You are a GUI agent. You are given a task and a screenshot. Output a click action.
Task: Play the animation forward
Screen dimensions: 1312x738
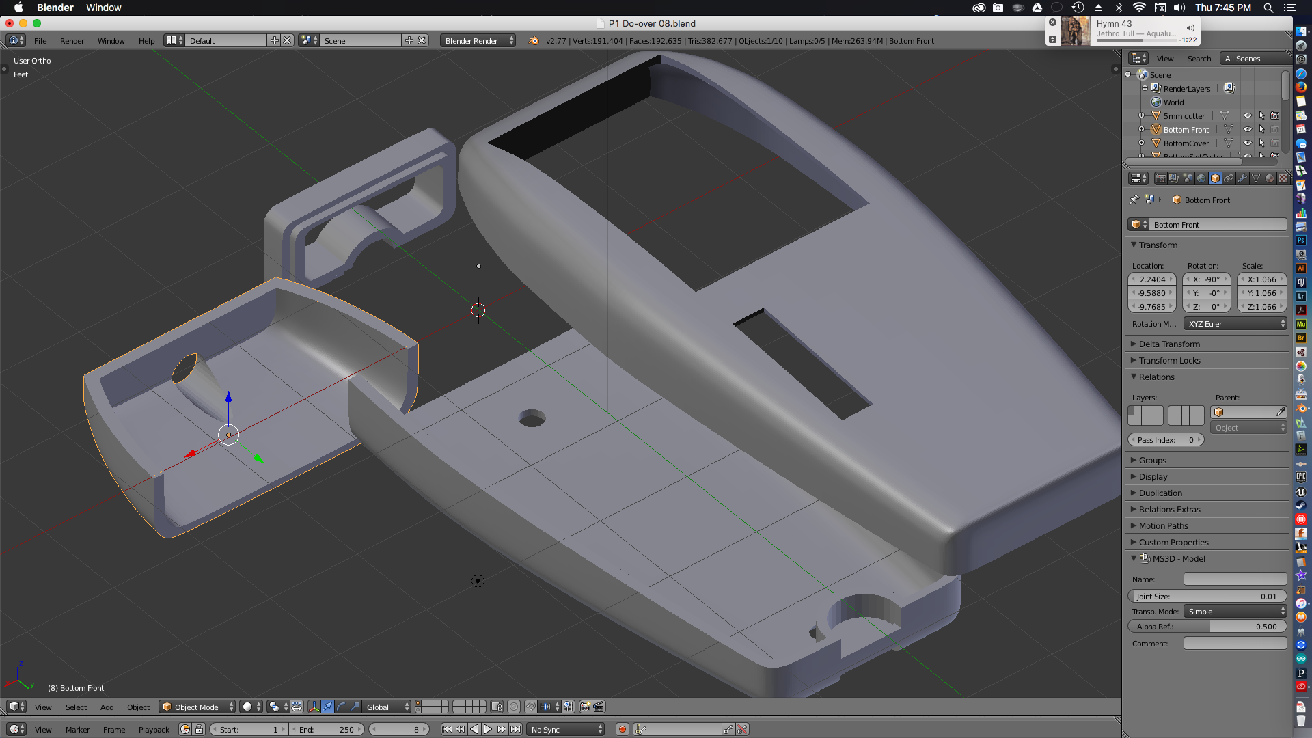coord(488,729)
